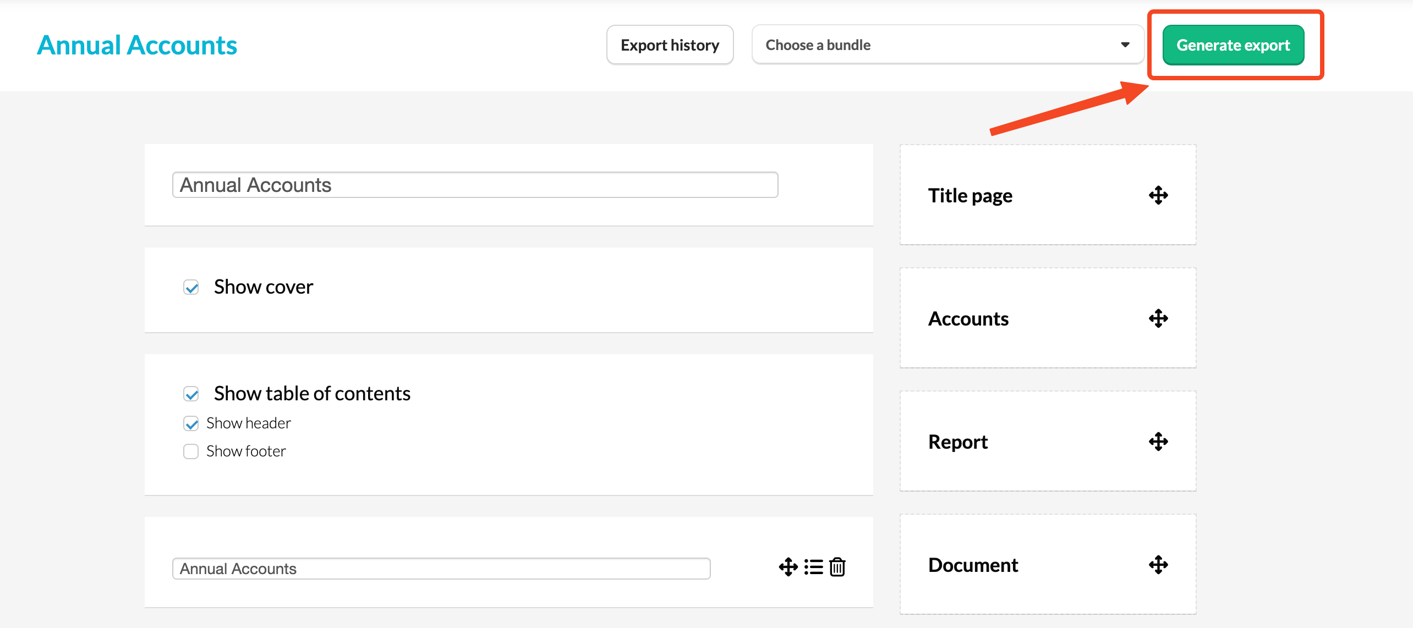Click move handle icon on Document block
Viewport: 1413px width, 628px height.
(x=1158, y=565)
